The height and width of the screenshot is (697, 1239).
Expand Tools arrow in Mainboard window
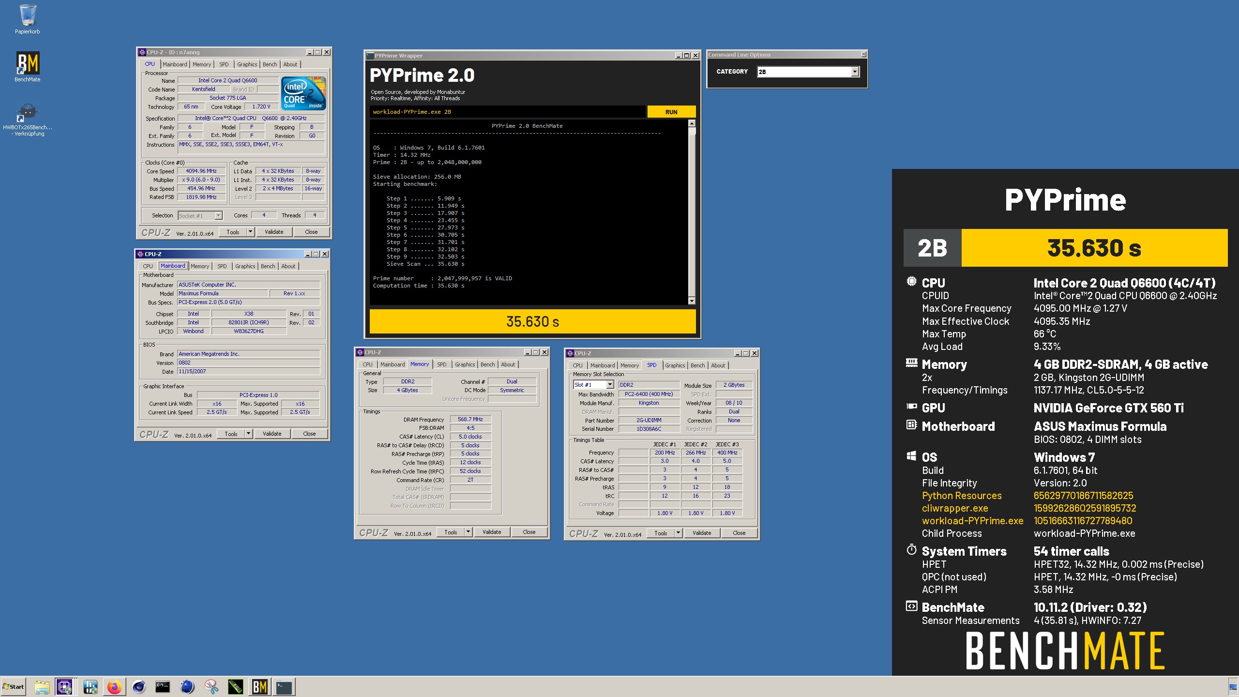tap(248, 434)
